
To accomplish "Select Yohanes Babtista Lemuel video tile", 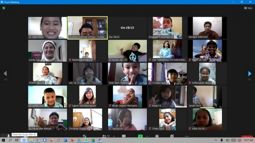I will 87,28.
